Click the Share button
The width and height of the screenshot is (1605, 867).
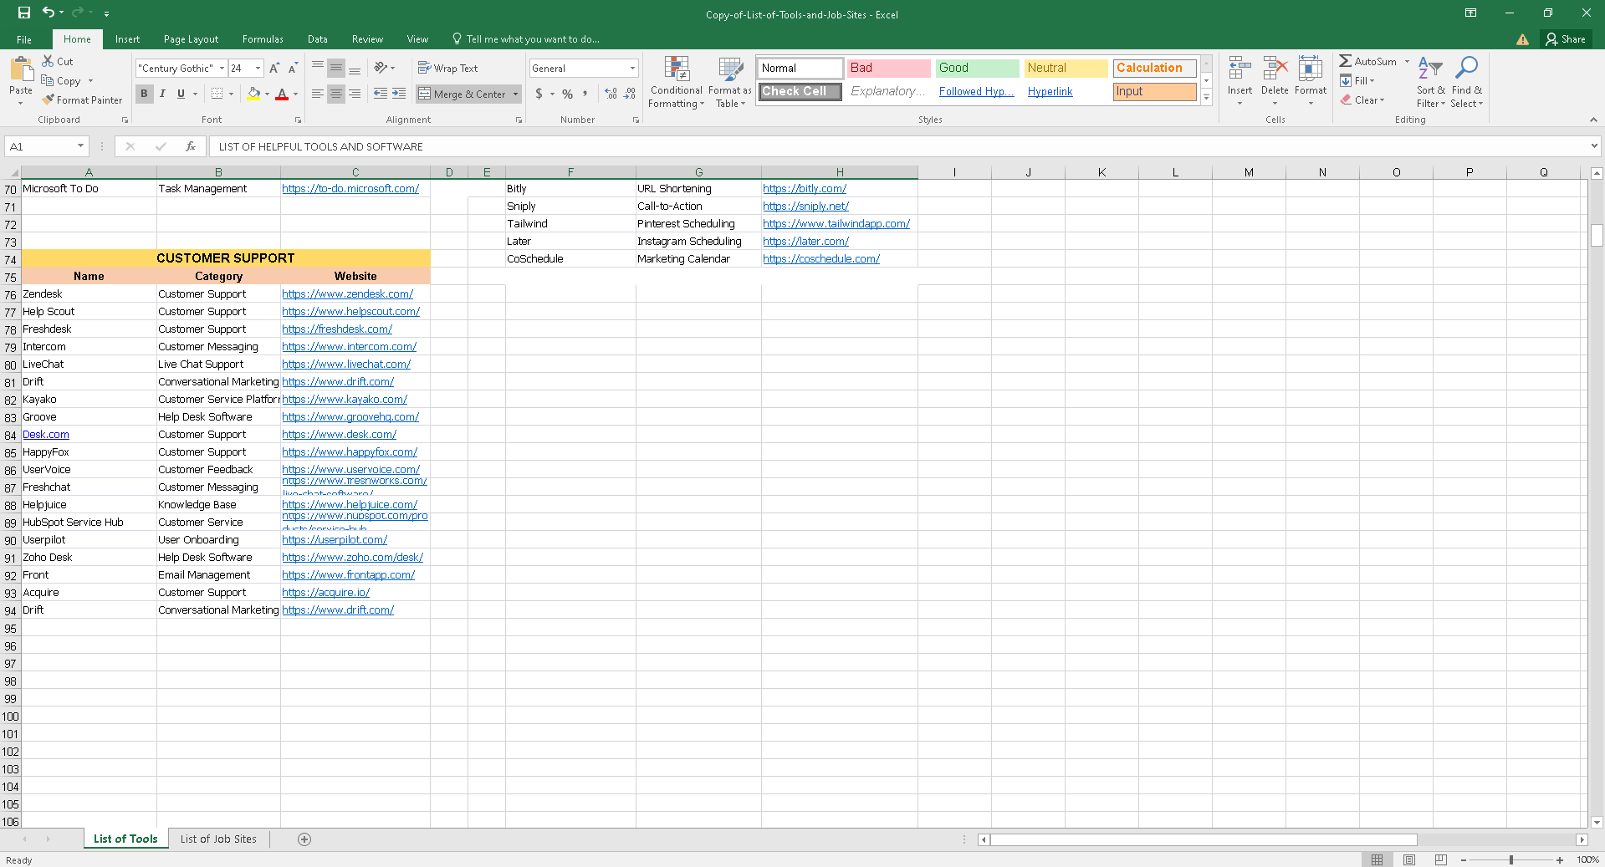1566,39
